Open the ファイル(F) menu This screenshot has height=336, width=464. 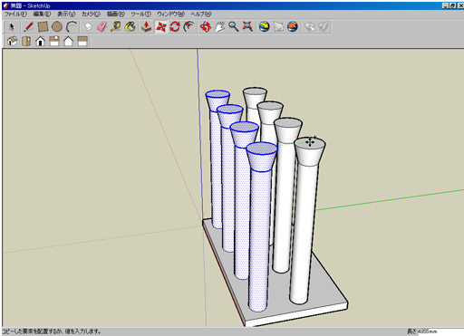coord(15,14)
